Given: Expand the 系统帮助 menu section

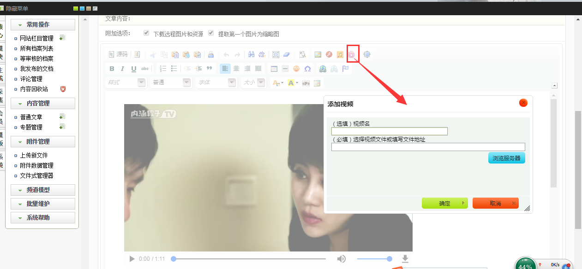Looking at the screenshot, I should click(42, 217).
